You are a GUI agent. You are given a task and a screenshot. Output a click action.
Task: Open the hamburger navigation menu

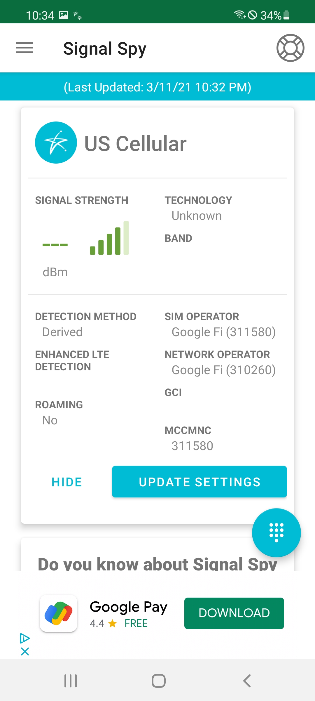coord(24,48)
